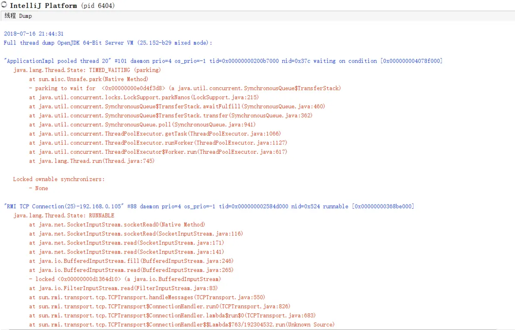The image size is (515, 330).
Task: Click the Full thread dump OpenJDK line
Action: (x=108, y=43)
